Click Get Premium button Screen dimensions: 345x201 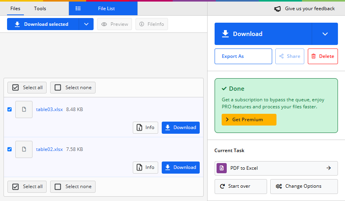click(x=249, y=120)
